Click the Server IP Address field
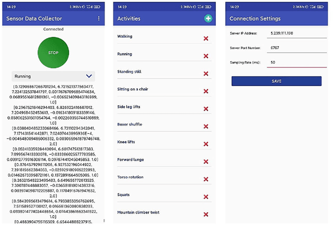Screen dimensions: 333x225 coord(294,33)
